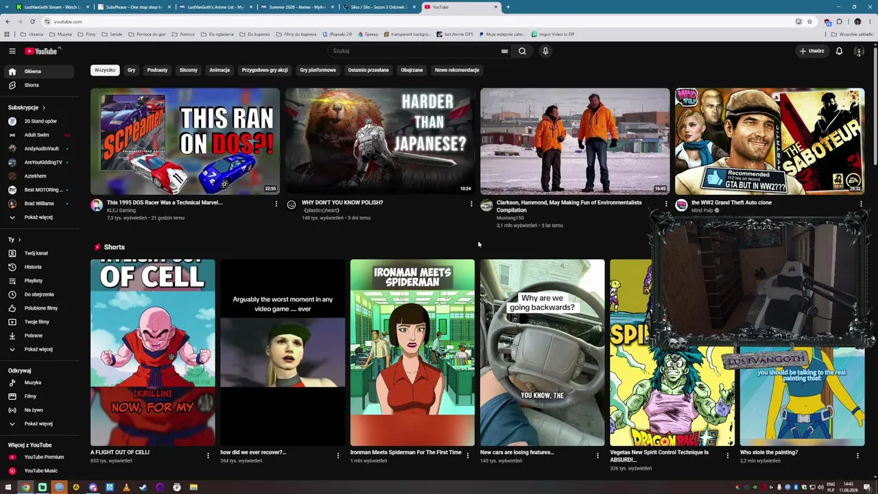Select the Animacja filter chip
This screenshot has width=878, height=494.
[219, 70]
